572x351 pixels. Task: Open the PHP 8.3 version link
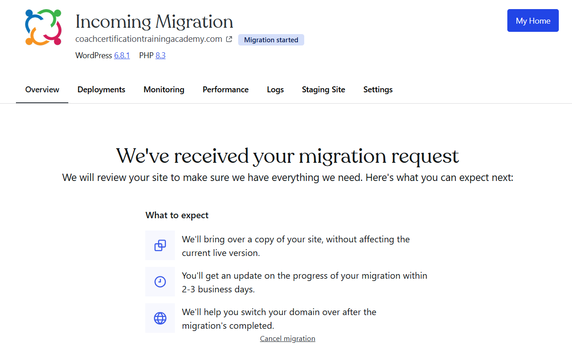(160, 55)
